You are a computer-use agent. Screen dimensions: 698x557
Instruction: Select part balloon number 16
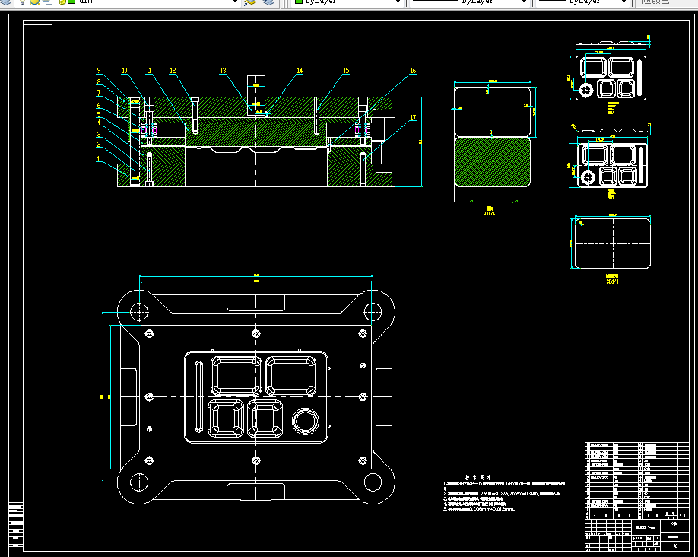point(413,71)
